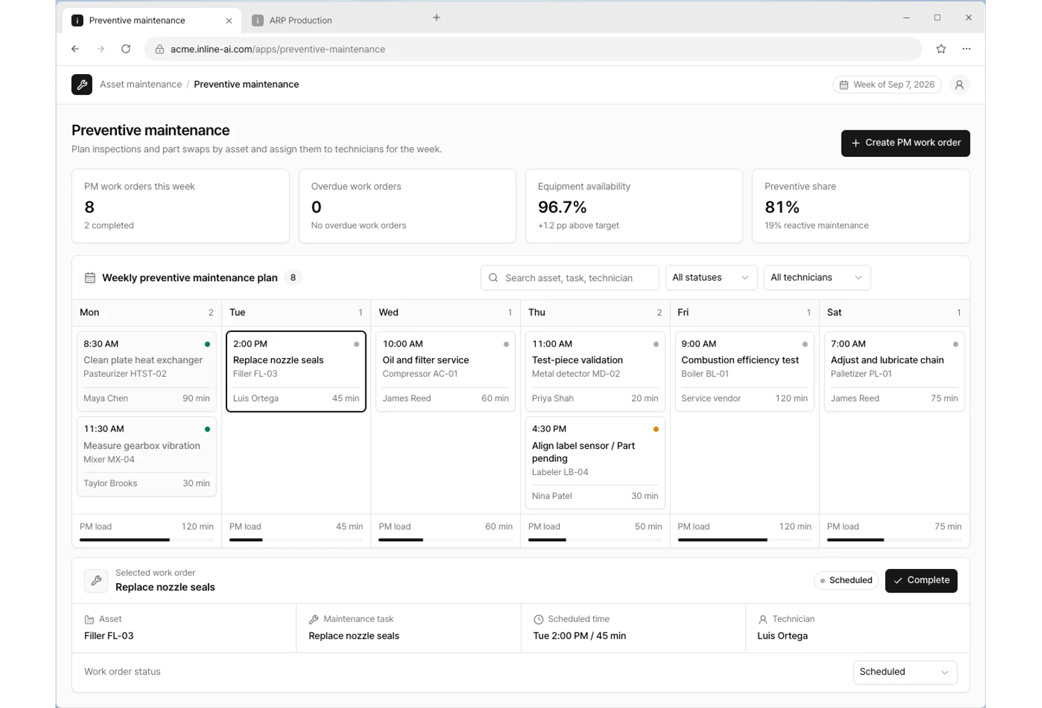The image size is (1042, 708).
Task: Select the Clean plate heat exchanger work order
Action: [147, 371]
